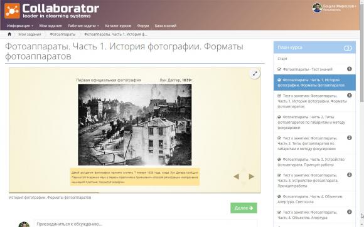The width and height of the screenshot is (364, 227).
Task: Go to next slide with right arrow
Action: click(x=252, y=176)
